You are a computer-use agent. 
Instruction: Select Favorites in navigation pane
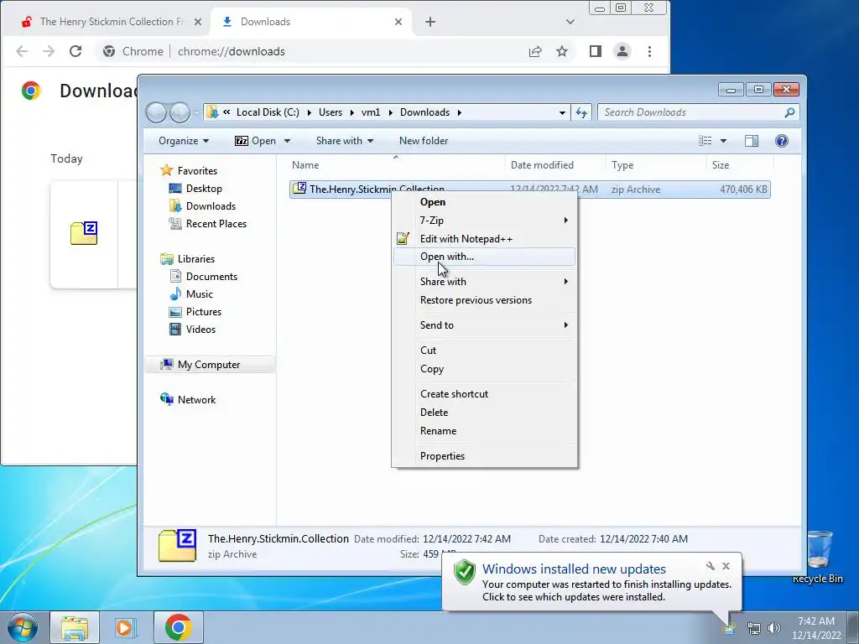pos(189,171)
